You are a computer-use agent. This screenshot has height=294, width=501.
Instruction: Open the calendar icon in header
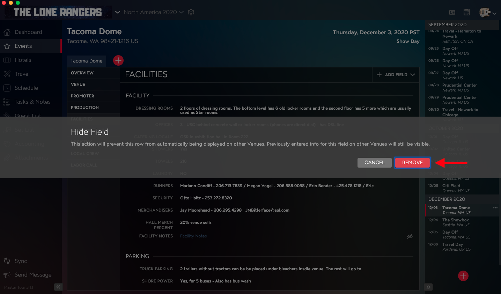(x=466, y=12)
